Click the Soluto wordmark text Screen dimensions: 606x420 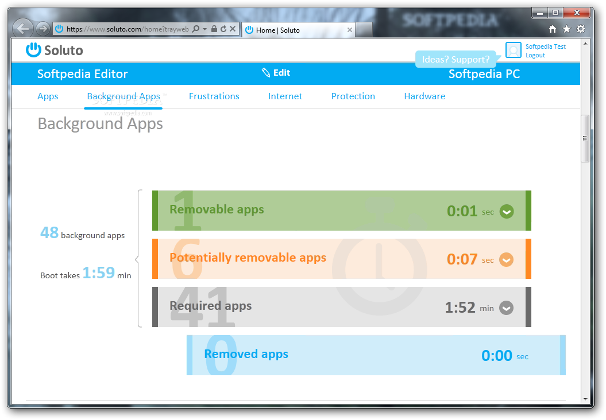coord(63,50)
